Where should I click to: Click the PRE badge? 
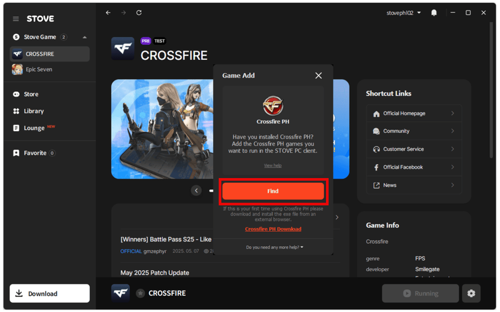146,41
